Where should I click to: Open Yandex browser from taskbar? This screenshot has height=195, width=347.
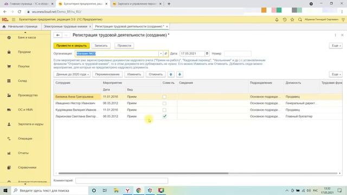tap(127, 190)
